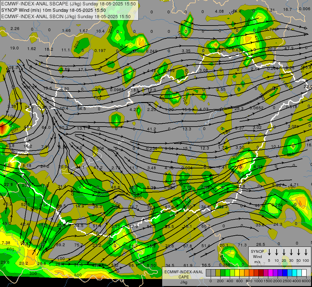Select the dark green CAPE legend swatch
The image size is (312, 287).
(223, 273)
